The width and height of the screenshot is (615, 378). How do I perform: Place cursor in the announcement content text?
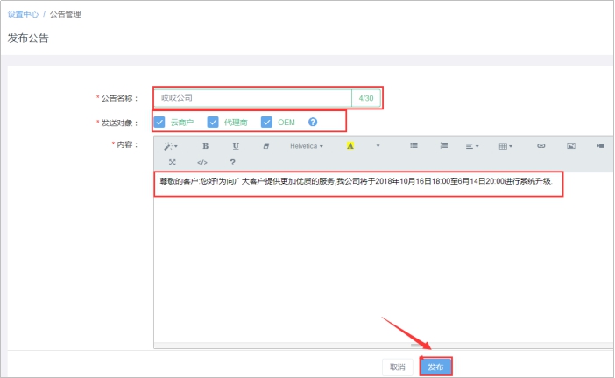tap(356, 181)
